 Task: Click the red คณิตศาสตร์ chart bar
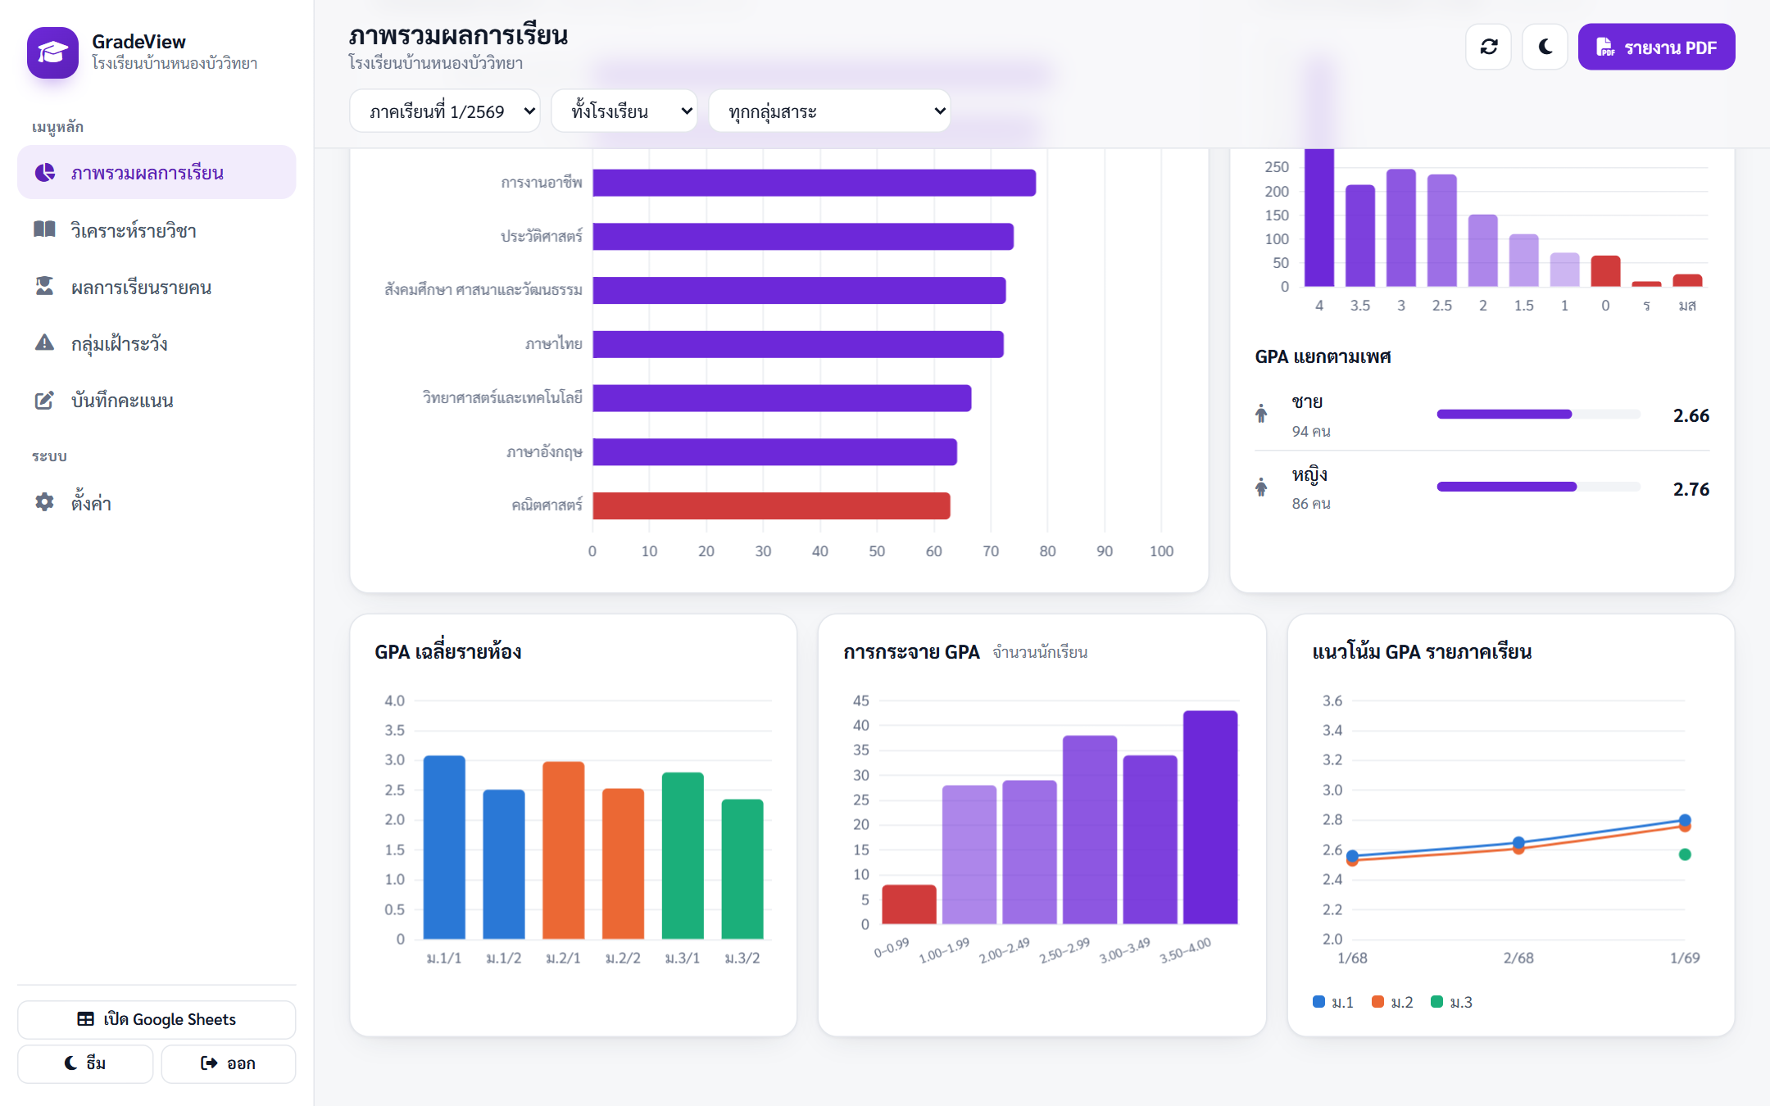(771, 505)
